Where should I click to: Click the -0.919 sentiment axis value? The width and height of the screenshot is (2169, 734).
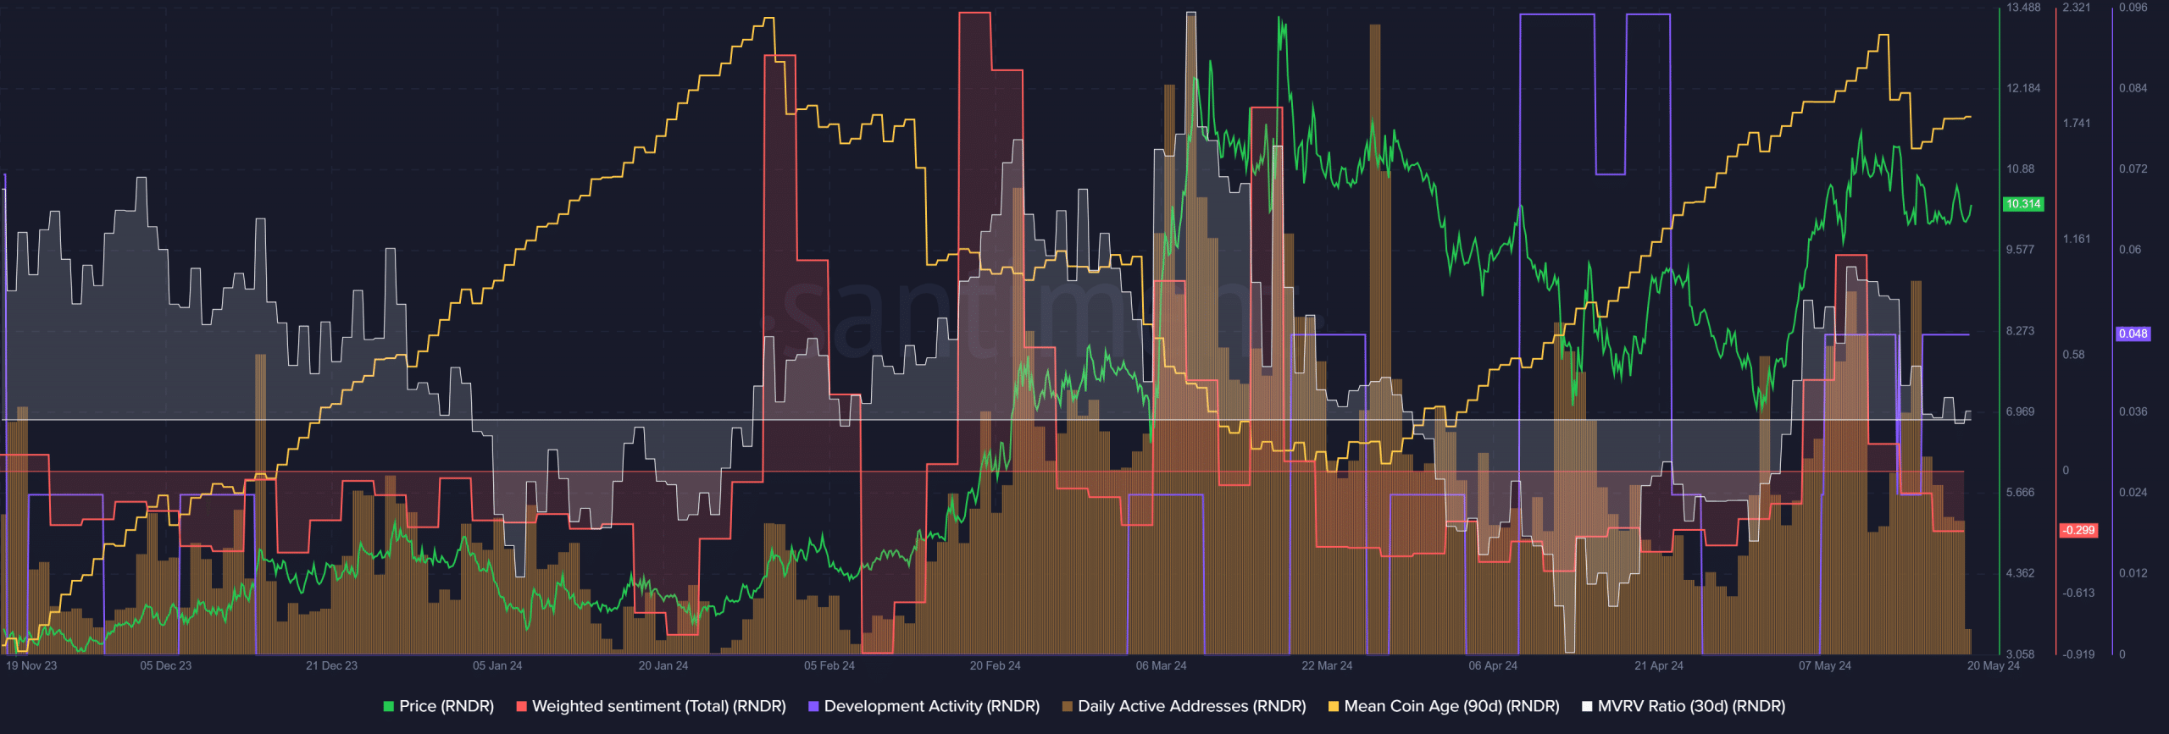(x=2078, y=654)
